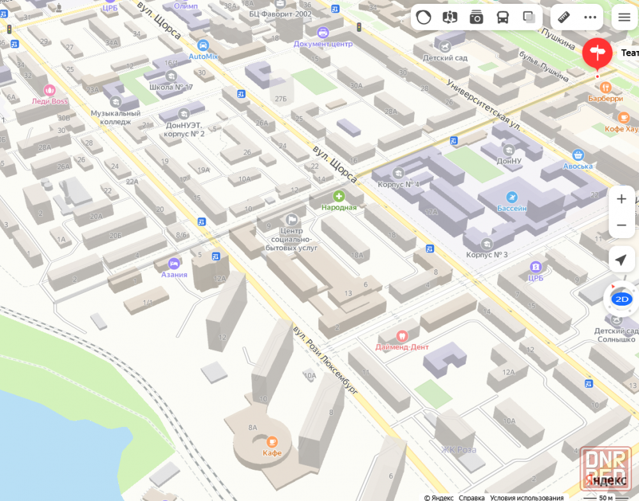Click building number 20Б
Screen dimensions: 639x501
tap(115, 236)
